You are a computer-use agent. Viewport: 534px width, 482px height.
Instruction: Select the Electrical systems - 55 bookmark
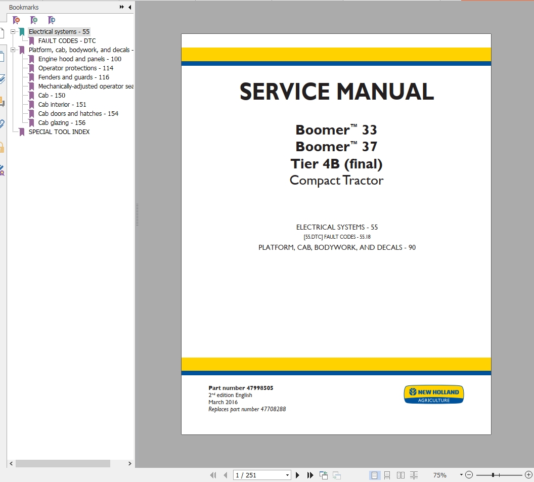pyautogui.click(x=59, y=32)
